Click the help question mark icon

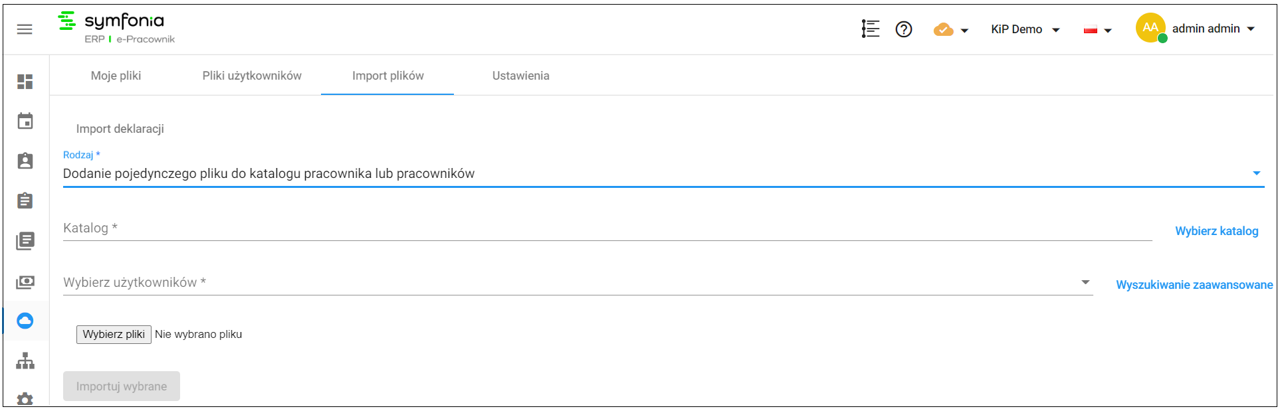pyautogui.click(x=904, y=29)
